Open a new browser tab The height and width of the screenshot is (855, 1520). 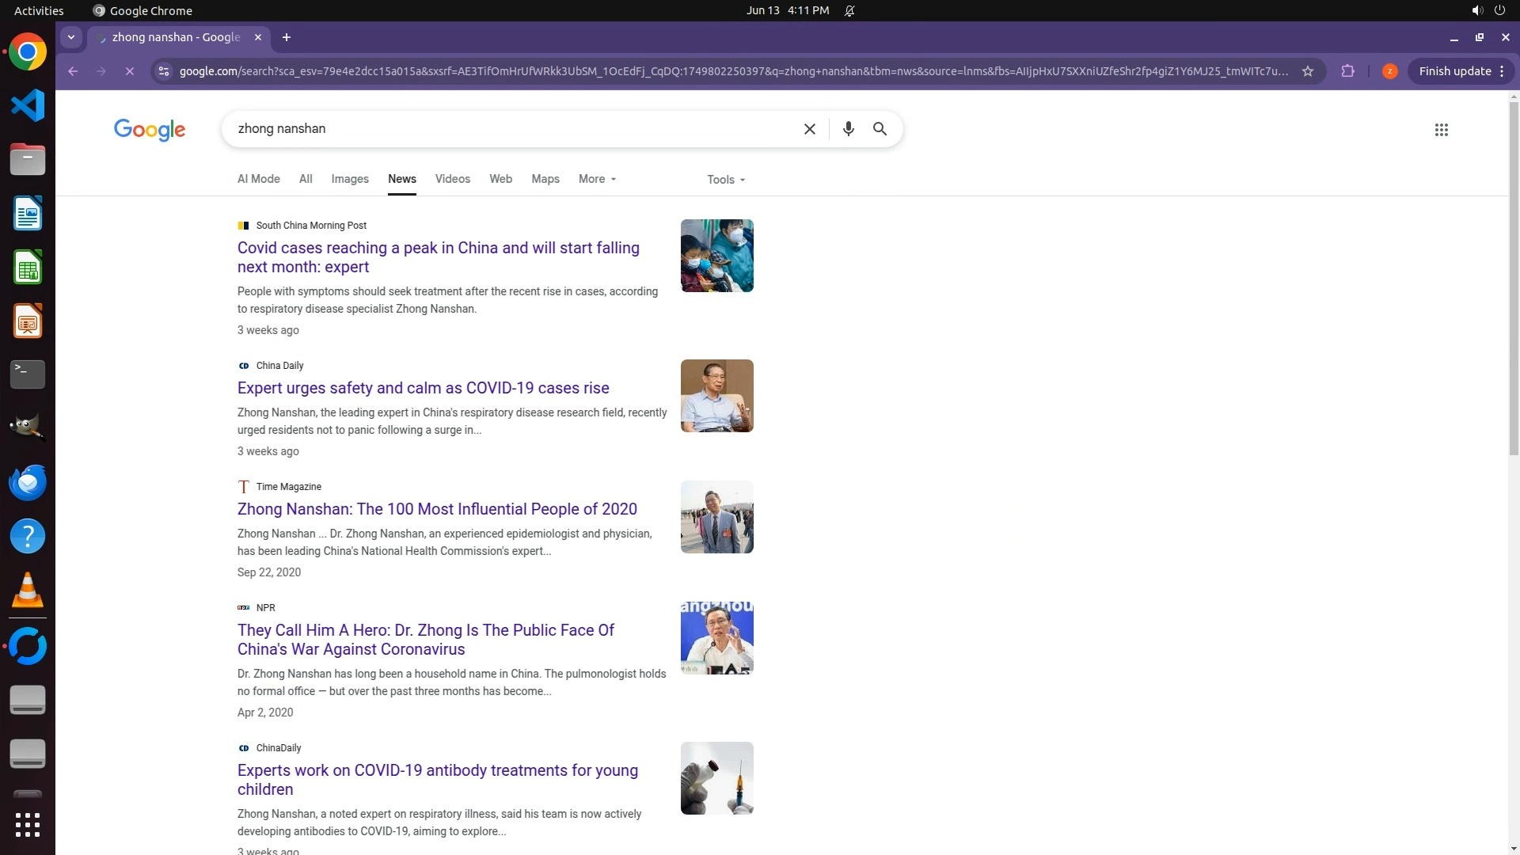tap(287, 37)
